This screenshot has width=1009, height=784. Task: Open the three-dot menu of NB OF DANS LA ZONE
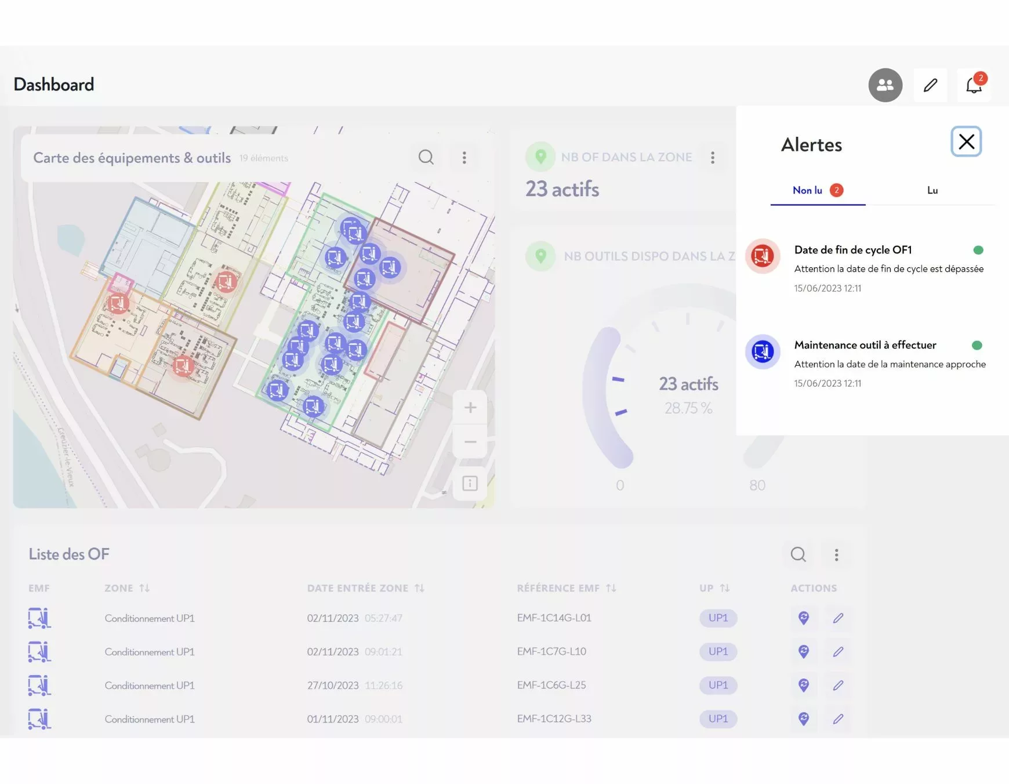(713, 158)
